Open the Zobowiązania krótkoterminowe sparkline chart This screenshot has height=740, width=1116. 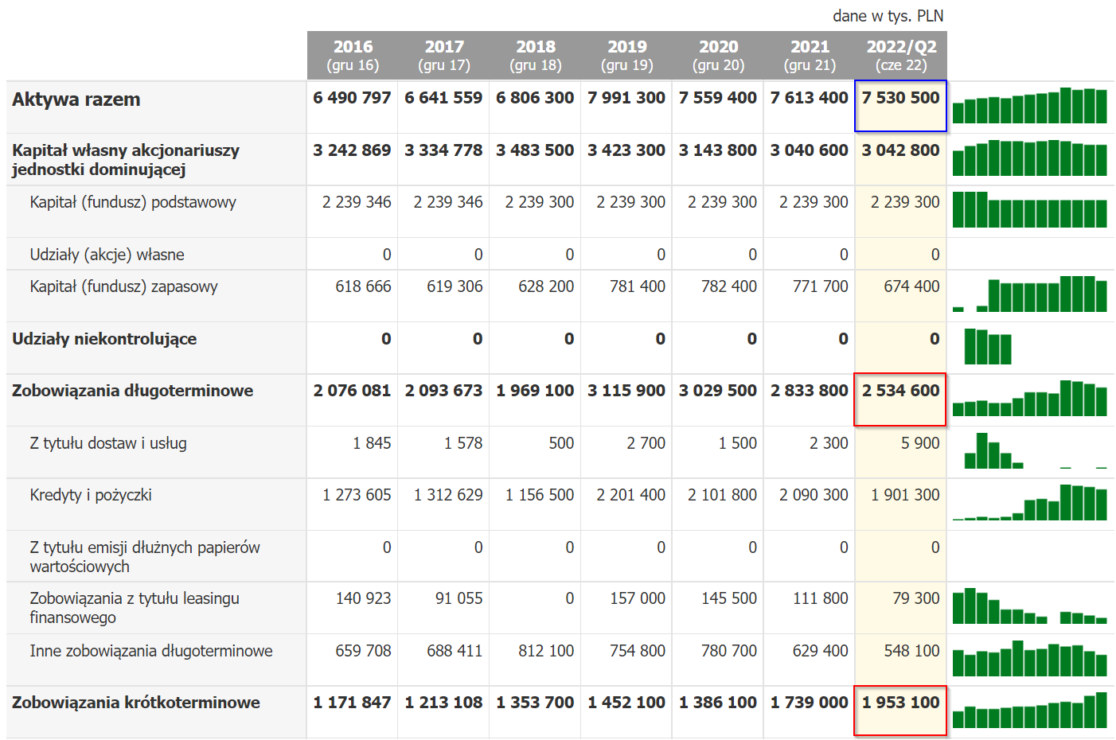coord(1030,710)
